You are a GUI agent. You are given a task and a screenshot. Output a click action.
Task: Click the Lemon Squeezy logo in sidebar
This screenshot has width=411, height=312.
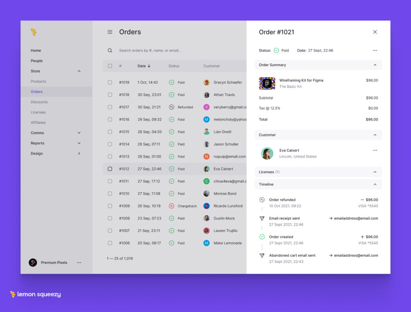[x=34, y=32]
